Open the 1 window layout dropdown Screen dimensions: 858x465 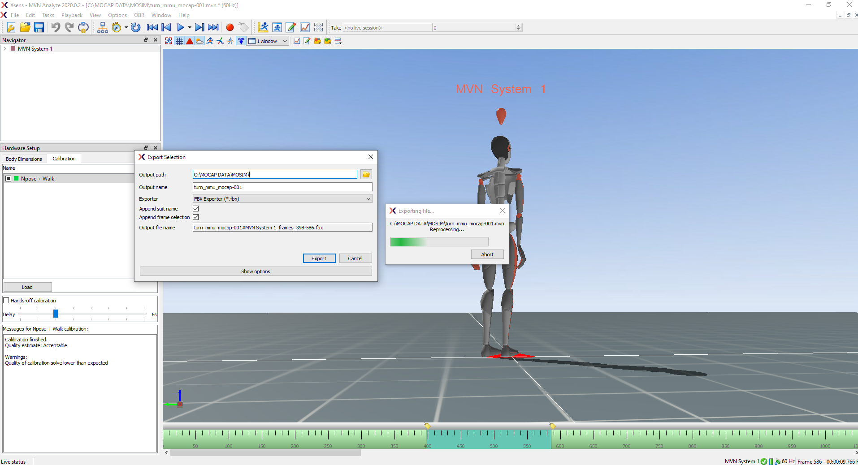268,41
